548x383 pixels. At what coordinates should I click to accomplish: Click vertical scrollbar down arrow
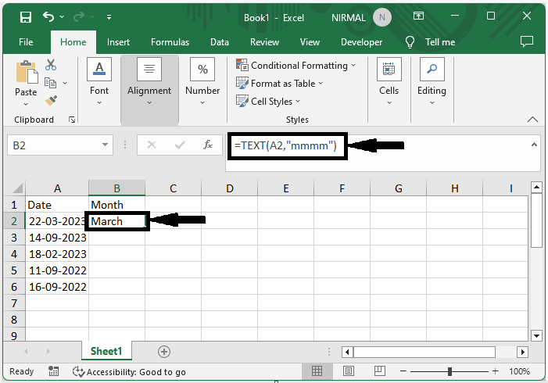tap(536, 336)
